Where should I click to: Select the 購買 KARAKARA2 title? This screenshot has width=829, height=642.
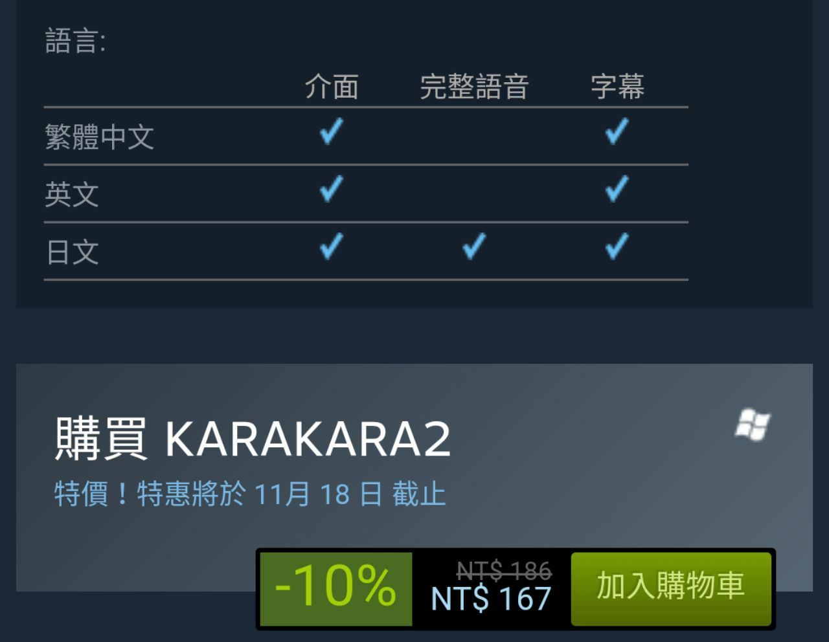click(x=253, y=439)
